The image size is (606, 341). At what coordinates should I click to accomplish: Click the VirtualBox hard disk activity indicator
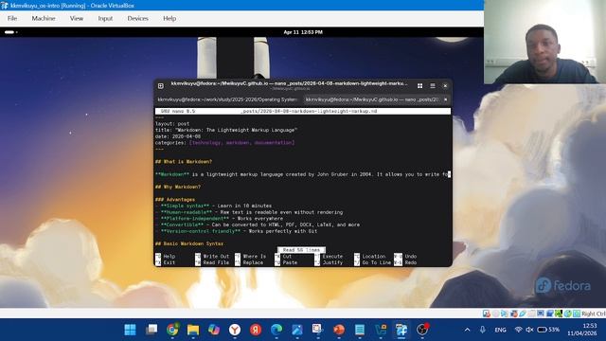click(487, 314)
